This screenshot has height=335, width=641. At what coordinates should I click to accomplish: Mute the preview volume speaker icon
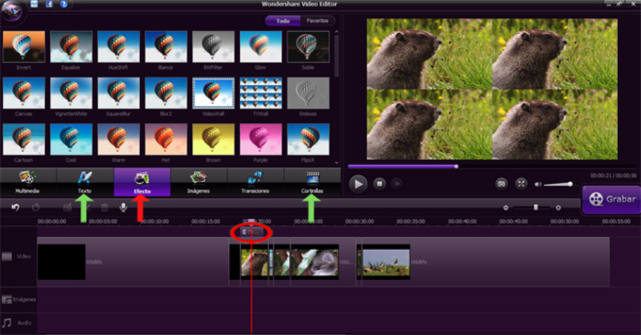(x=538, y=184)
